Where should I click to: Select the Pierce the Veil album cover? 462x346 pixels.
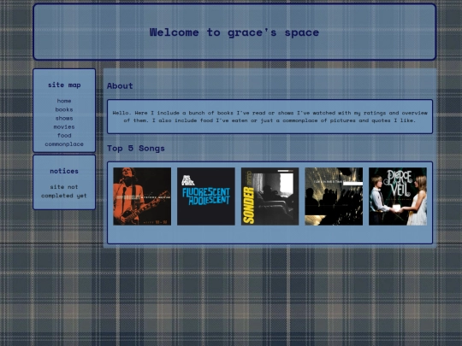click(x=398, y=196)
